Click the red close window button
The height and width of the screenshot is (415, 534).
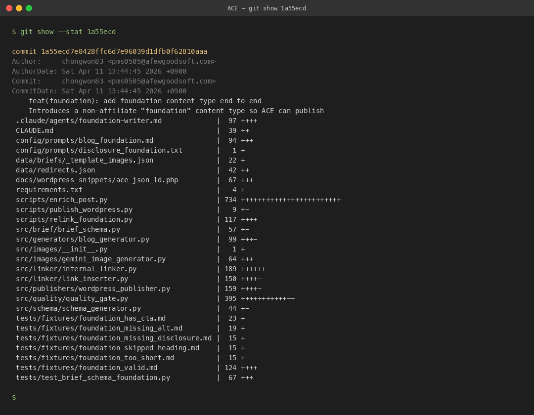click(9, 8)
